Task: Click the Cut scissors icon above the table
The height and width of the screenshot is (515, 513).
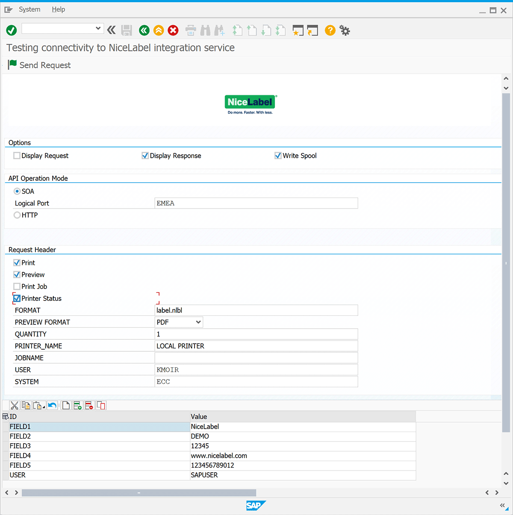Action: pos(14,405)
